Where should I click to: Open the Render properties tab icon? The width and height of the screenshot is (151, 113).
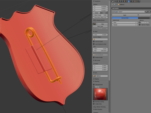click(116, 1)
